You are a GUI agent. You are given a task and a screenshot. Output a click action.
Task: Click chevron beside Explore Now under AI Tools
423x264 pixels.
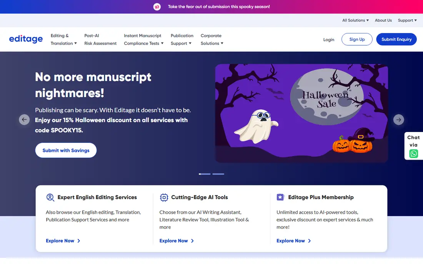tap(192, 241)
